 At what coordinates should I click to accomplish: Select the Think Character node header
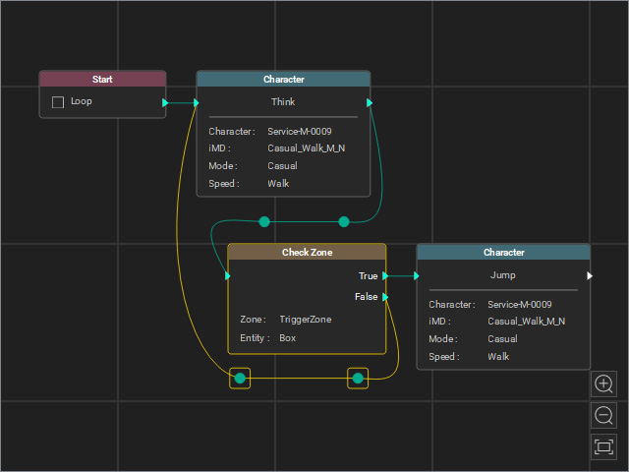click(x=283, y=79)
